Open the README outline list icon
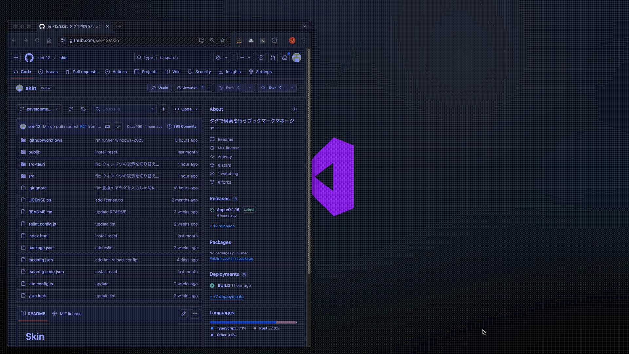Screen dimensions: 629x354 pos(195,314)
